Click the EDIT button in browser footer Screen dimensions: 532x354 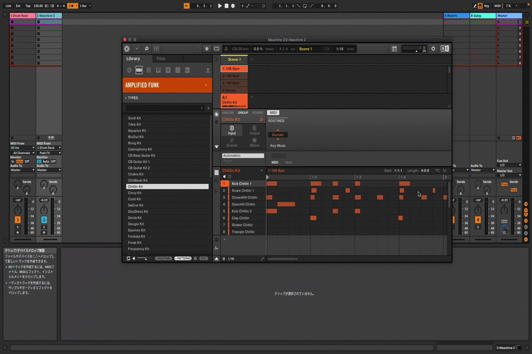coord(204,258)
